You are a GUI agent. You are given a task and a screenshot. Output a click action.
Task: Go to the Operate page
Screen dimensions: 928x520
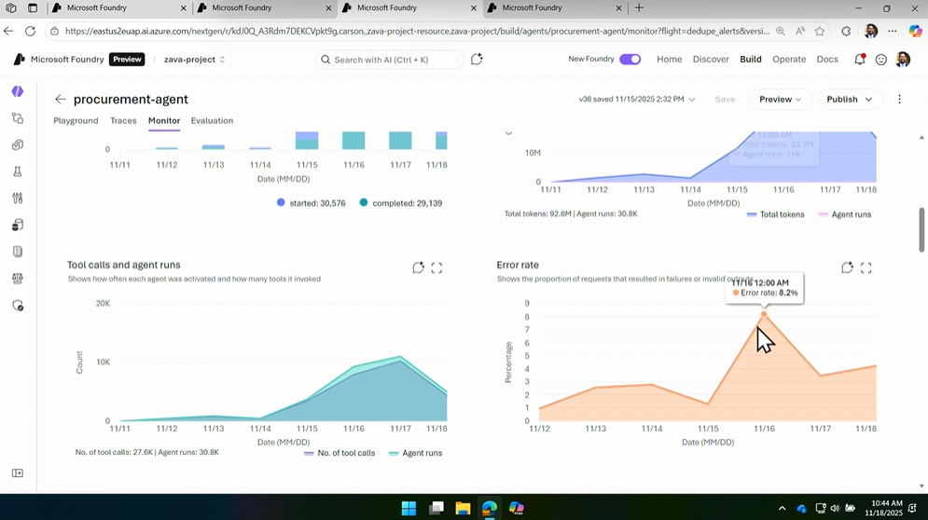pyautogui.click(x=788, y=60)
